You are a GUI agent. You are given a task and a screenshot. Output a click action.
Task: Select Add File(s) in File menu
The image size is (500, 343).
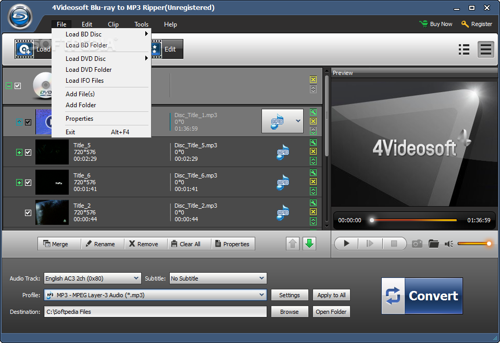tap(102, 94)
